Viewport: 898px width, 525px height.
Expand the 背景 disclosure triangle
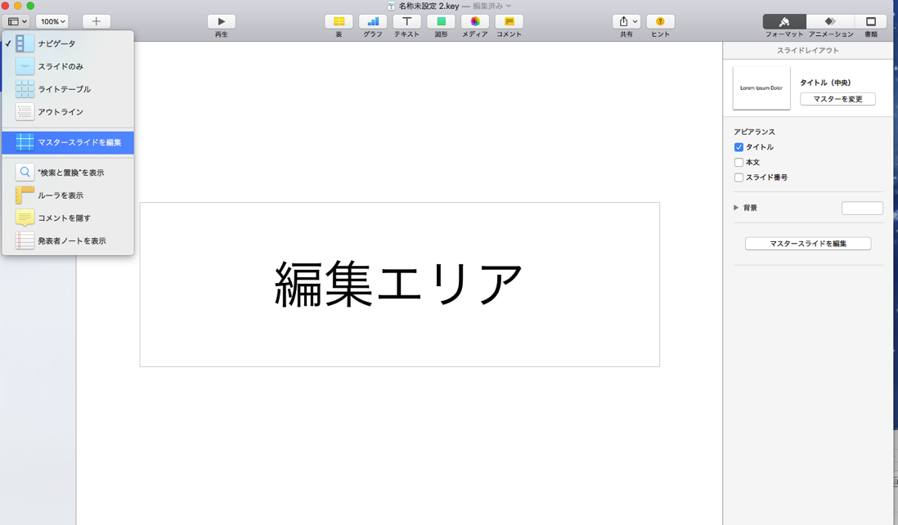[x=736, y=208]
